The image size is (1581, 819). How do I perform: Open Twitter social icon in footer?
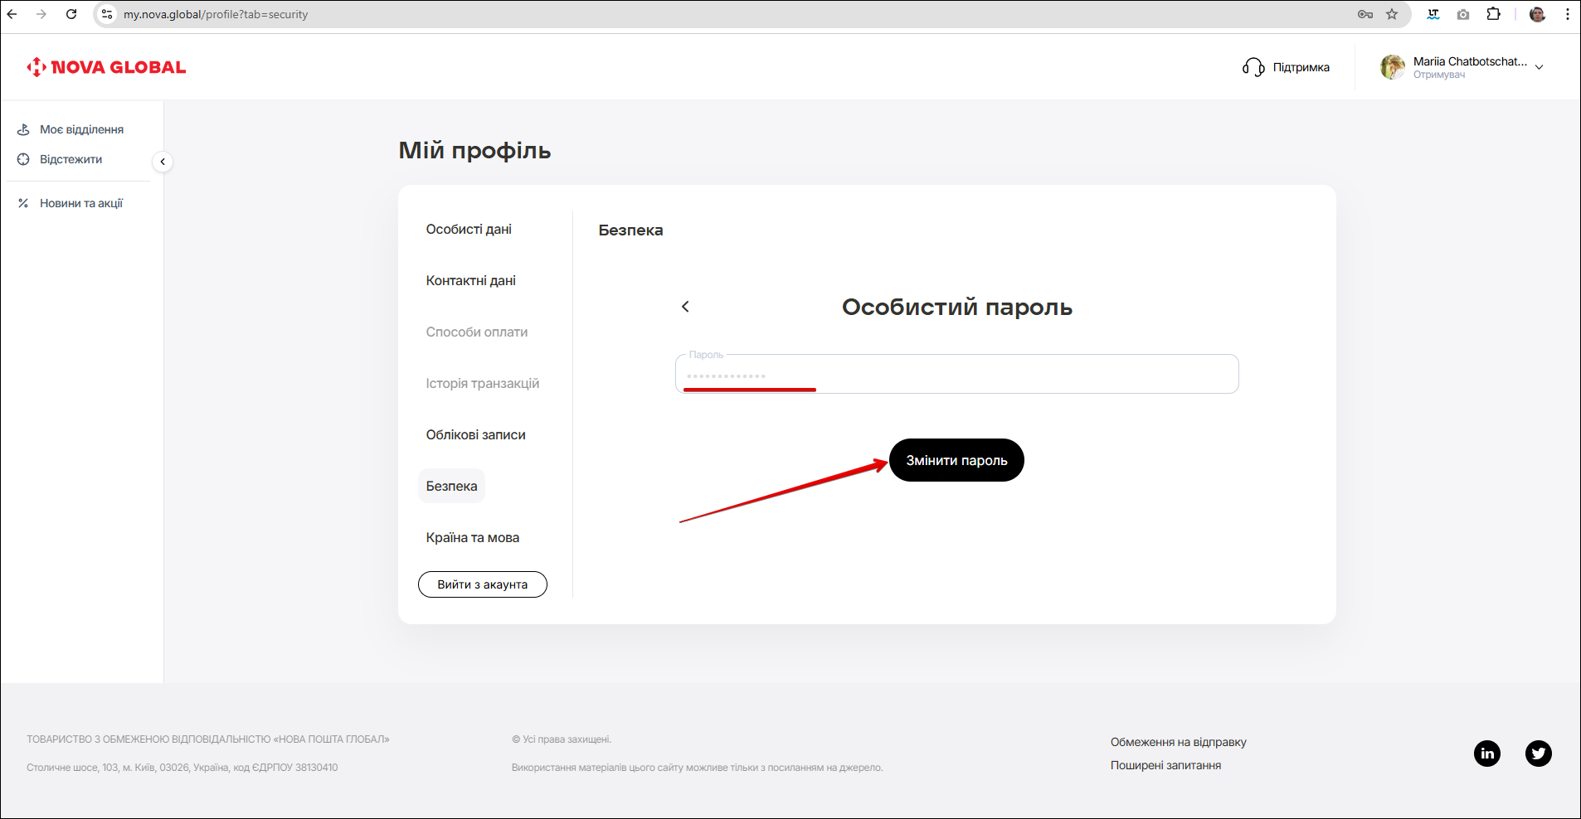pyautogui.click(x=1538, y=753)
